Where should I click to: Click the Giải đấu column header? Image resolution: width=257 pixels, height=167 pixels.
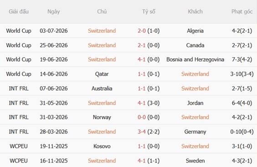[x=19, y=12]
